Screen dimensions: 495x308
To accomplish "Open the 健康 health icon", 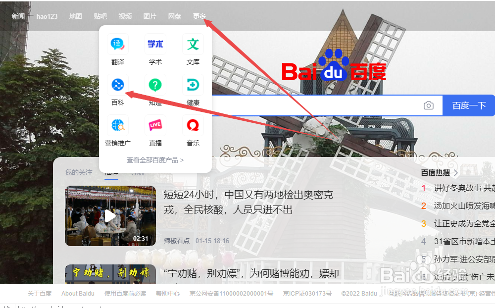I will [x=193, y=85].
